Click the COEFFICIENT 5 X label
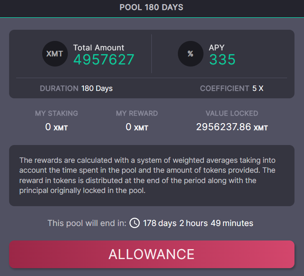Image resolution: width=304 pixels, height=276 pixels. click(232, 88)
